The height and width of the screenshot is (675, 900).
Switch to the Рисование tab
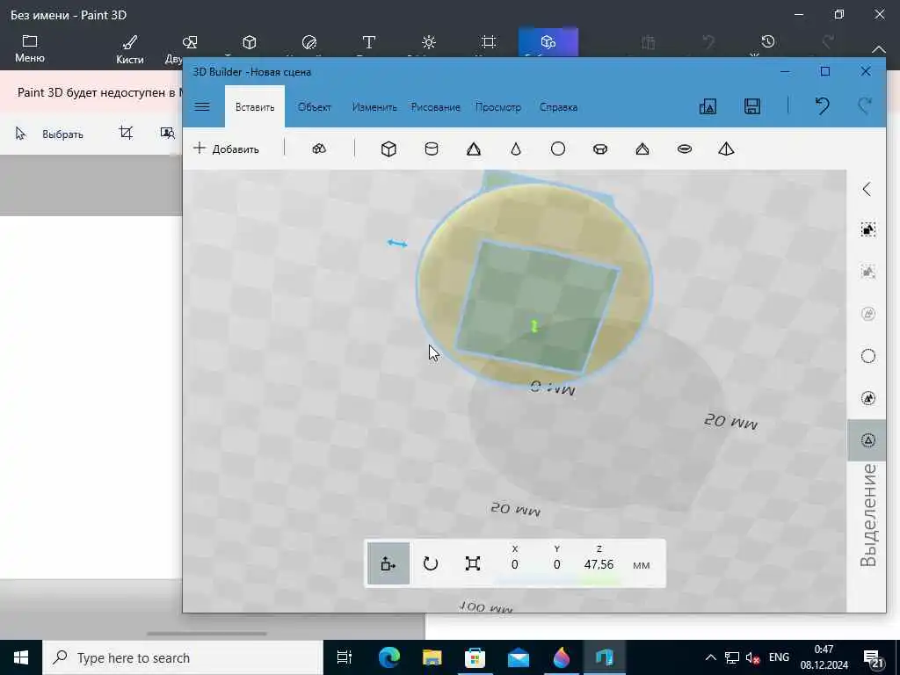click(x=436, y=107)
